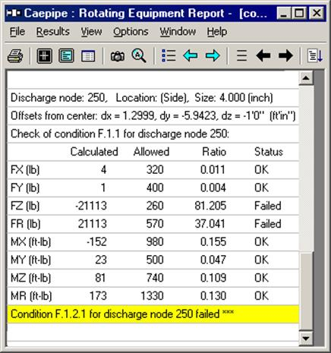Image resolution: width=331 pixels, height=353 pixels.
Task: Open the Results menu
Action: click(53, 32)
